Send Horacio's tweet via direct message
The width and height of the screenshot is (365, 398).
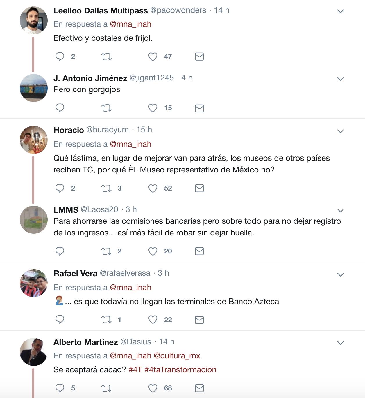[x=199, y=188]
